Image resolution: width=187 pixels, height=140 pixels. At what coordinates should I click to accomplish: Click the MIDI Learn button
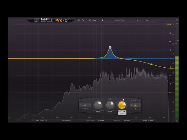pyautogui.click(x=40, y=121)
